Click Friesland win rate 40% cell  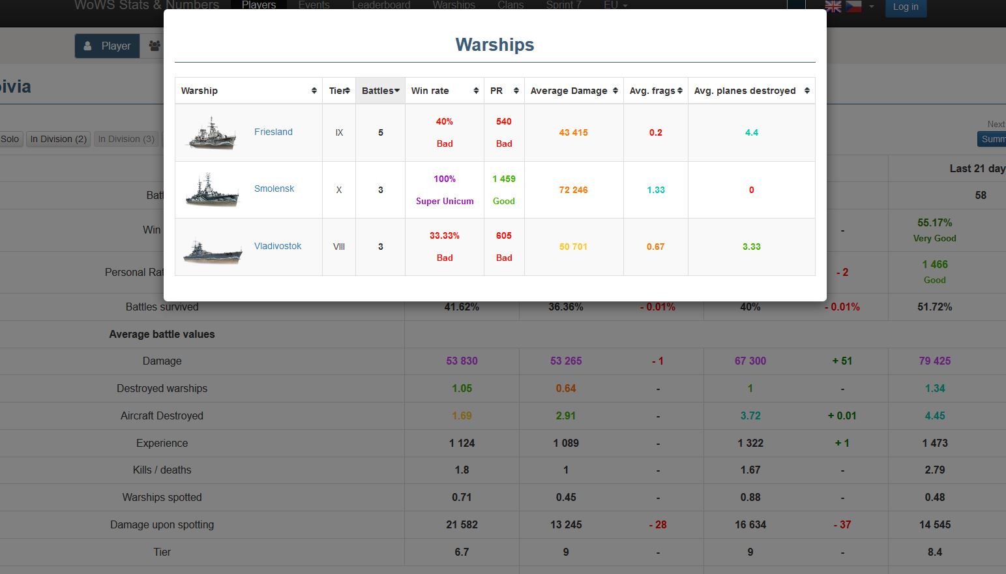click(445, 132)
